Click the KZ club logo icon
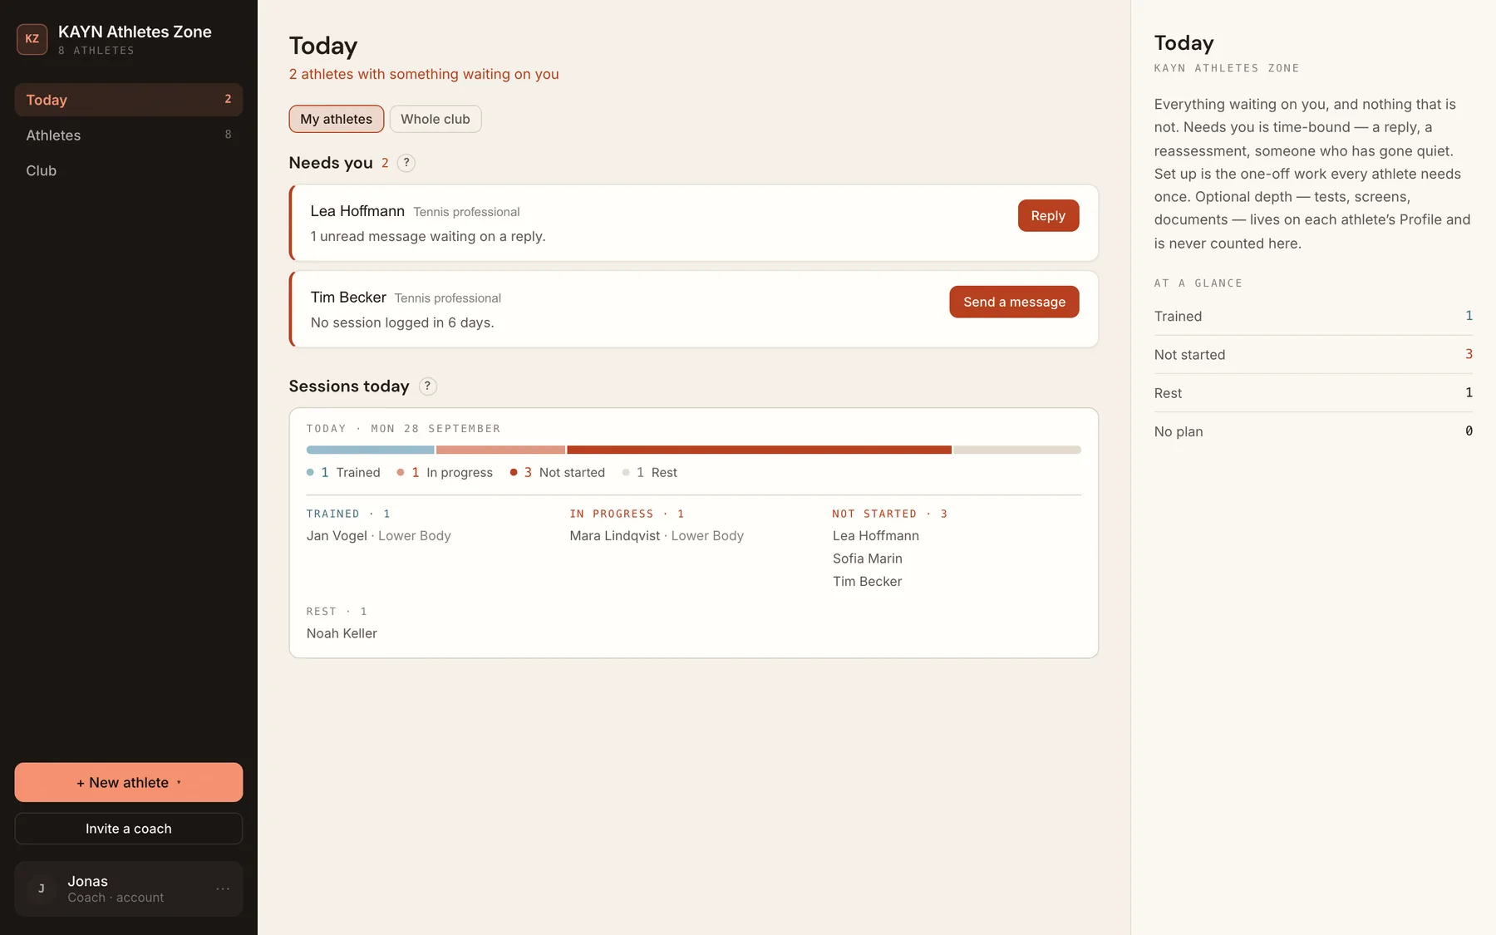1496x935 pixels. 32,38
